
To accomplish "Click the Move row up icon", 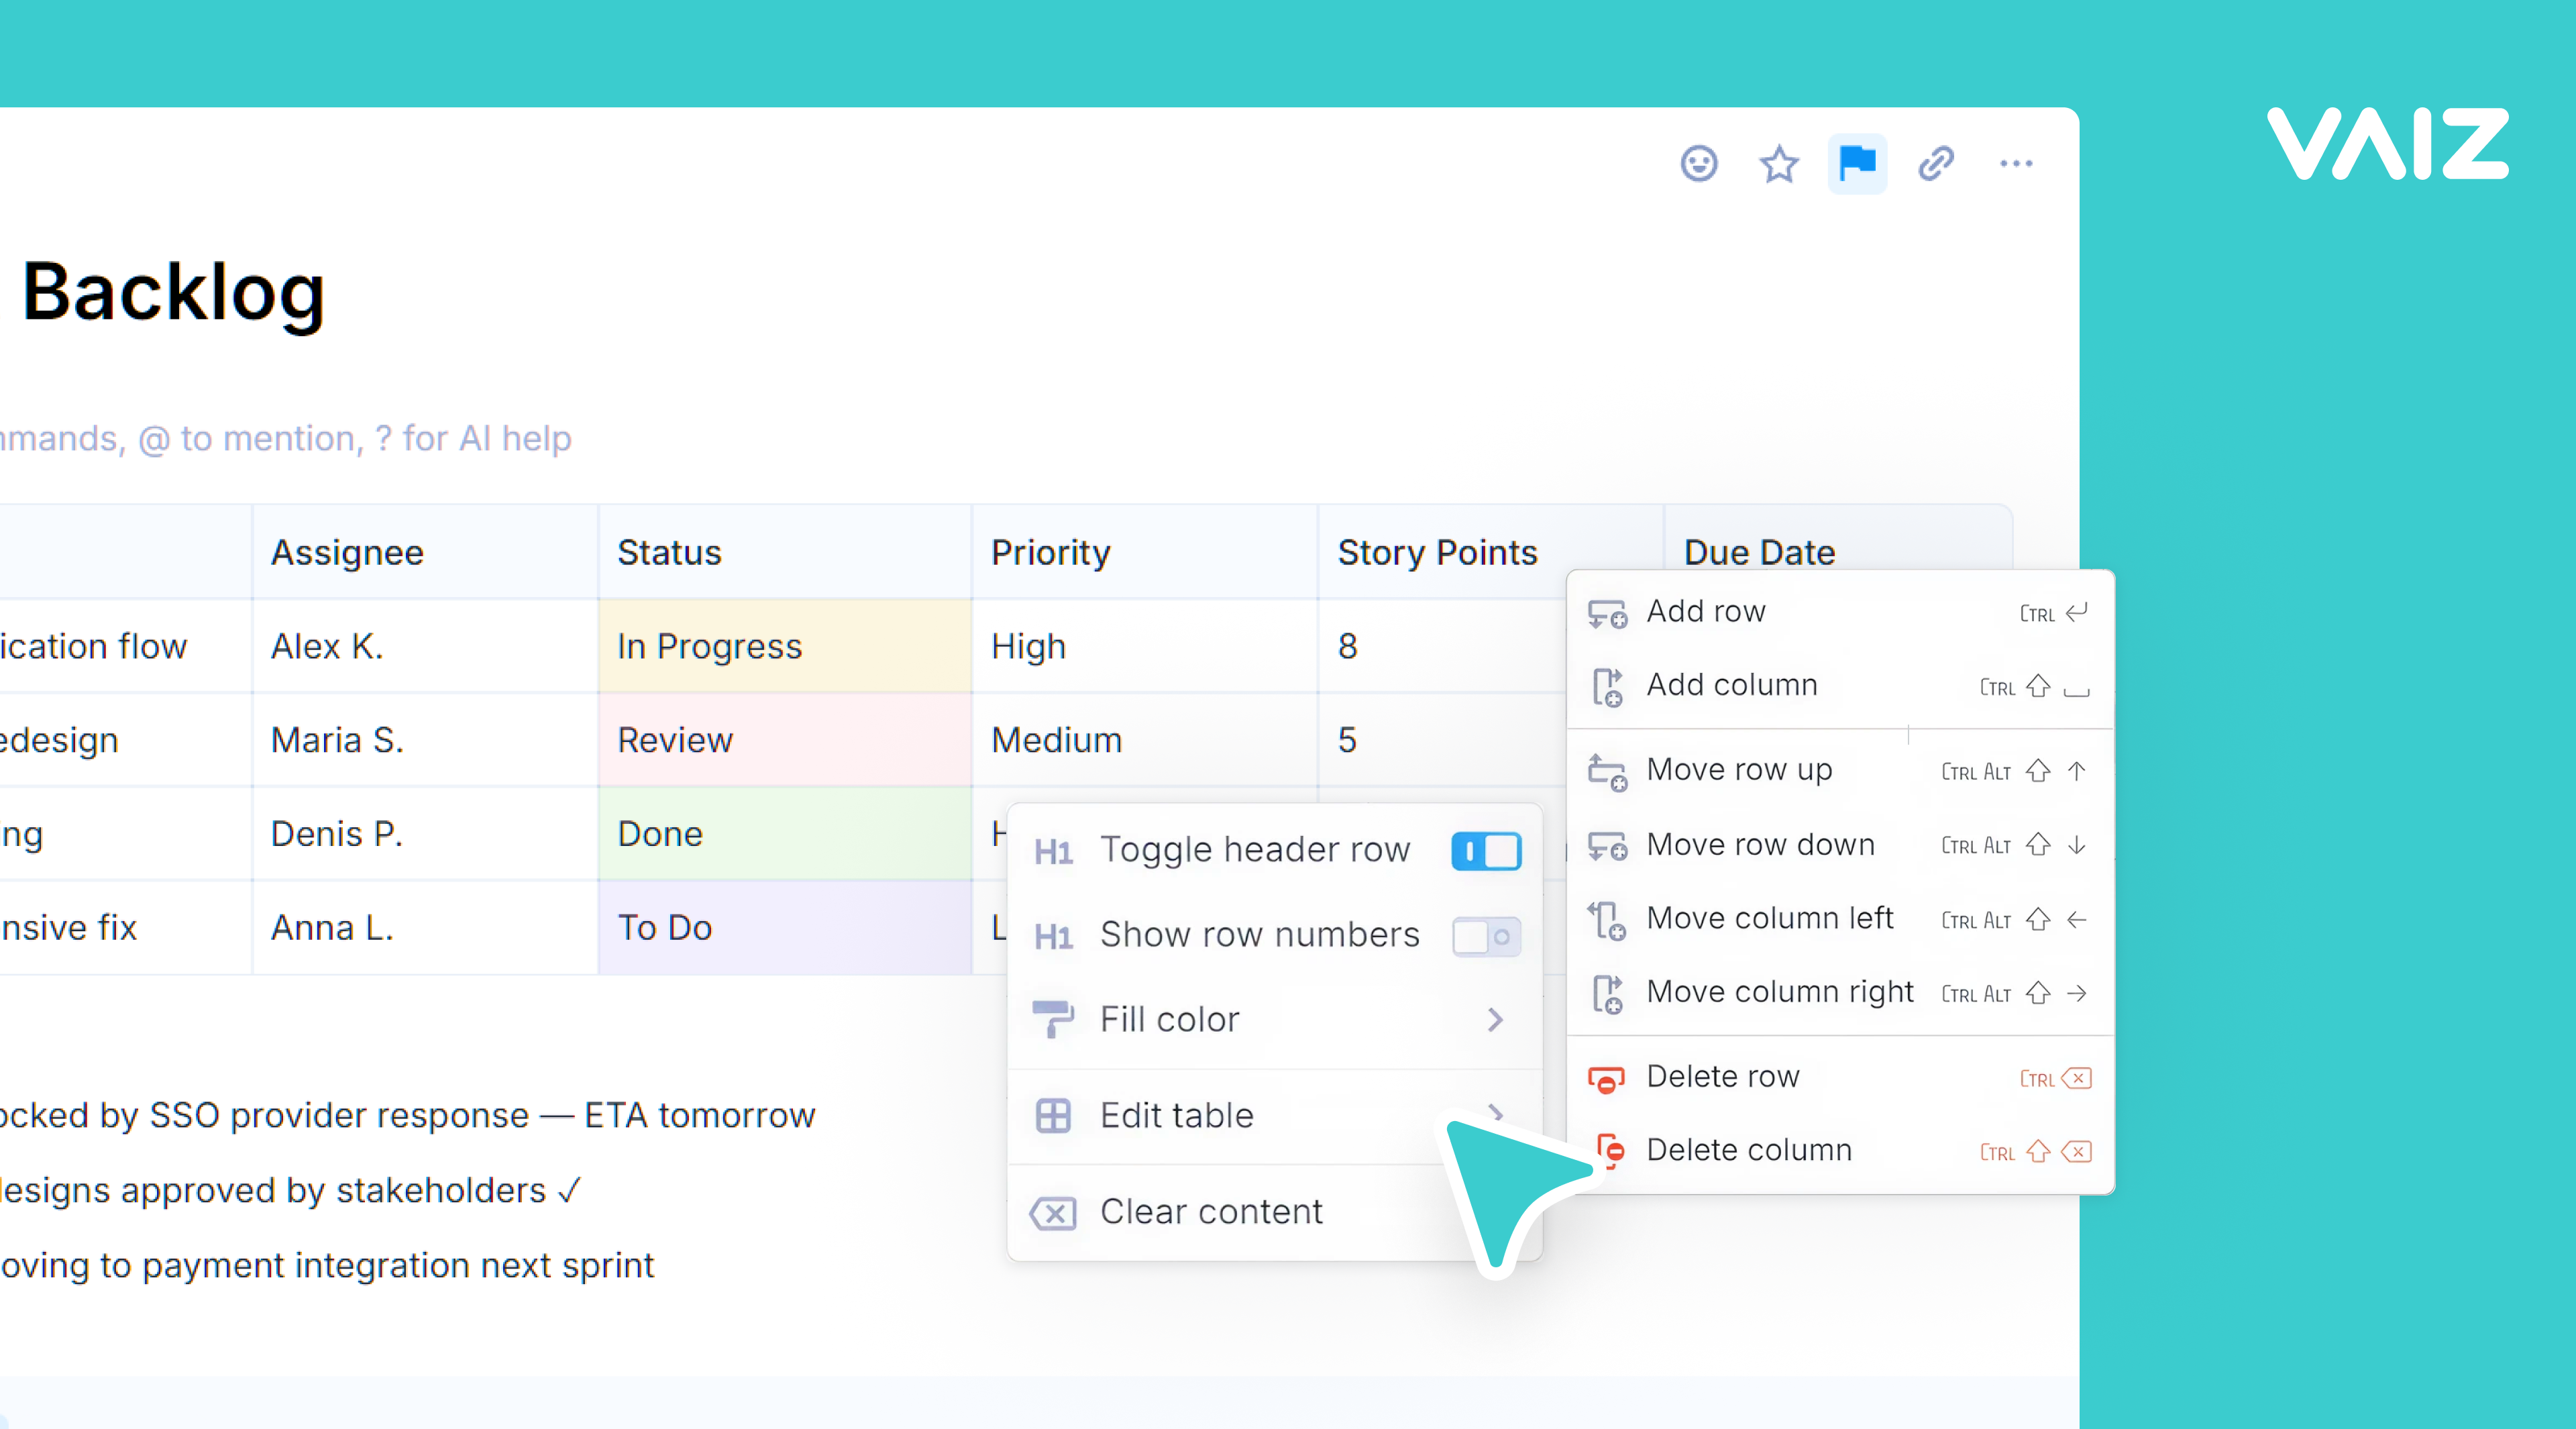I will point(1606,771).
